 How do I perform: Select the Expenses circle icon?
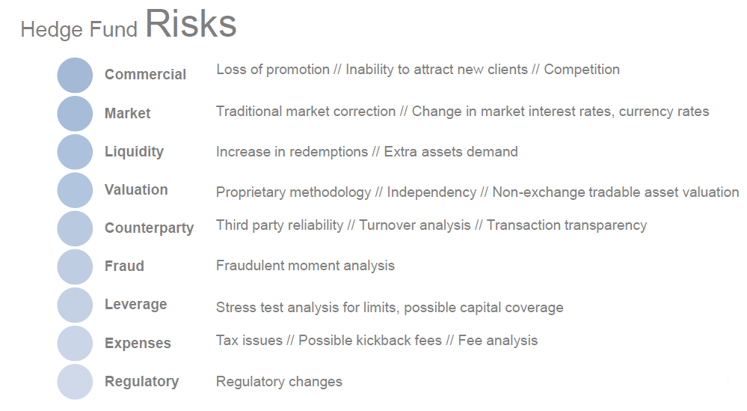(x=75, y=343)
